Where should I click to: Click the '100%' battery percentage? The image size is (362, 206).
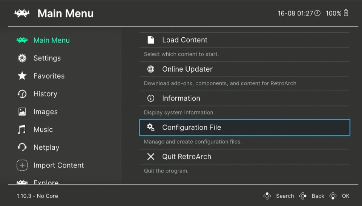333,14
